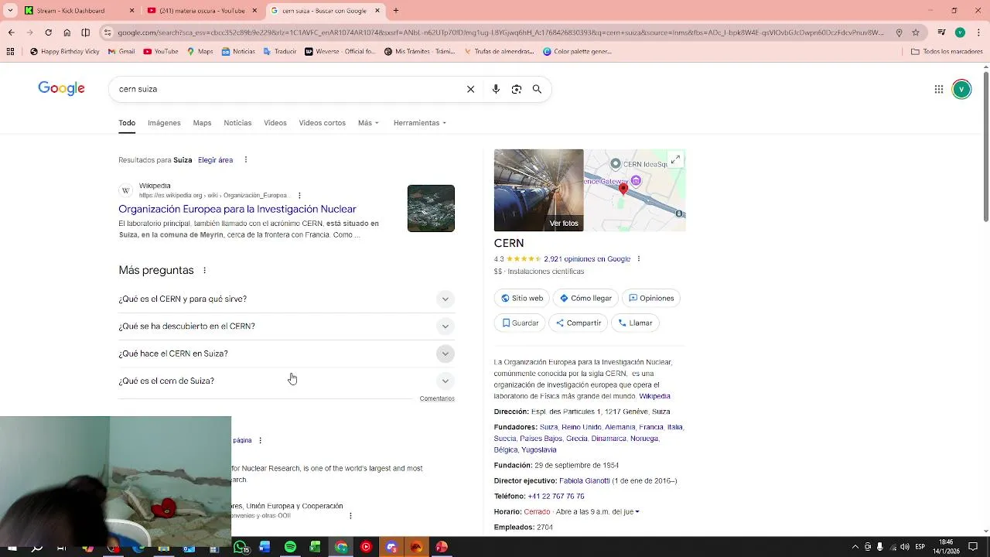
Task: Call CERN with the Llamar button
Action: point(635,323)
